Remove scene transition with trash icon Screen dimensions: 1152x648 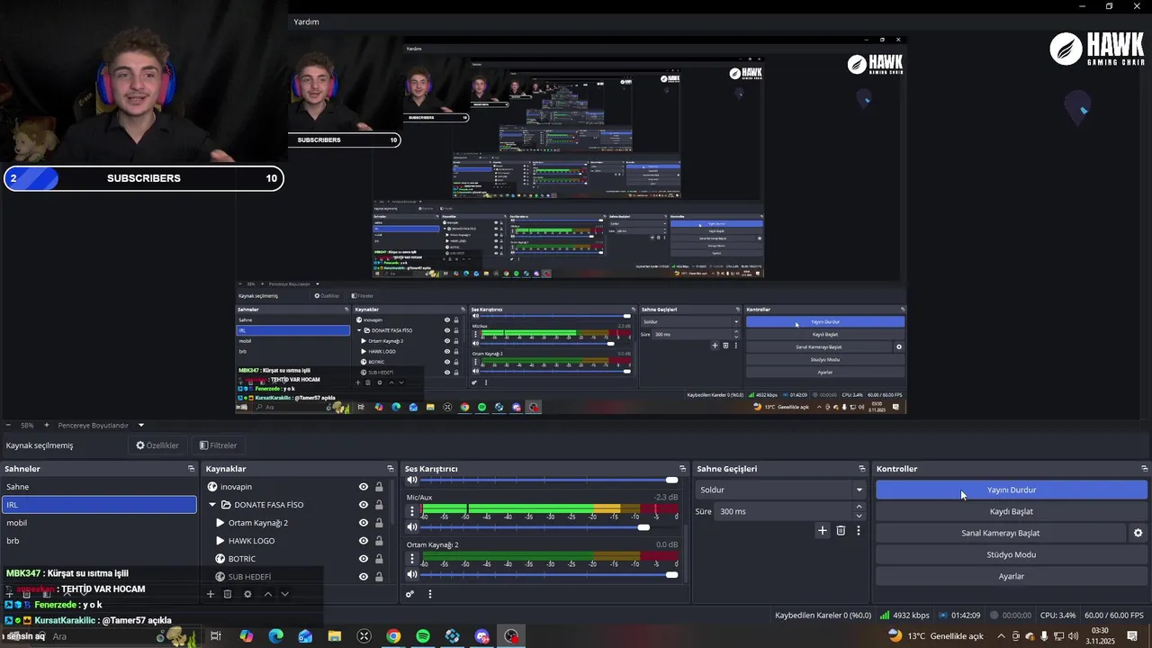tap(841, 531)
